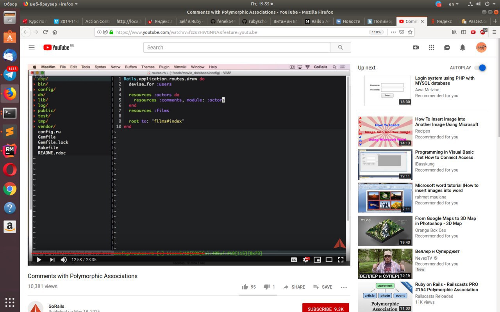
Task: Go to Firefox home page
Action: tap(55, 32)
